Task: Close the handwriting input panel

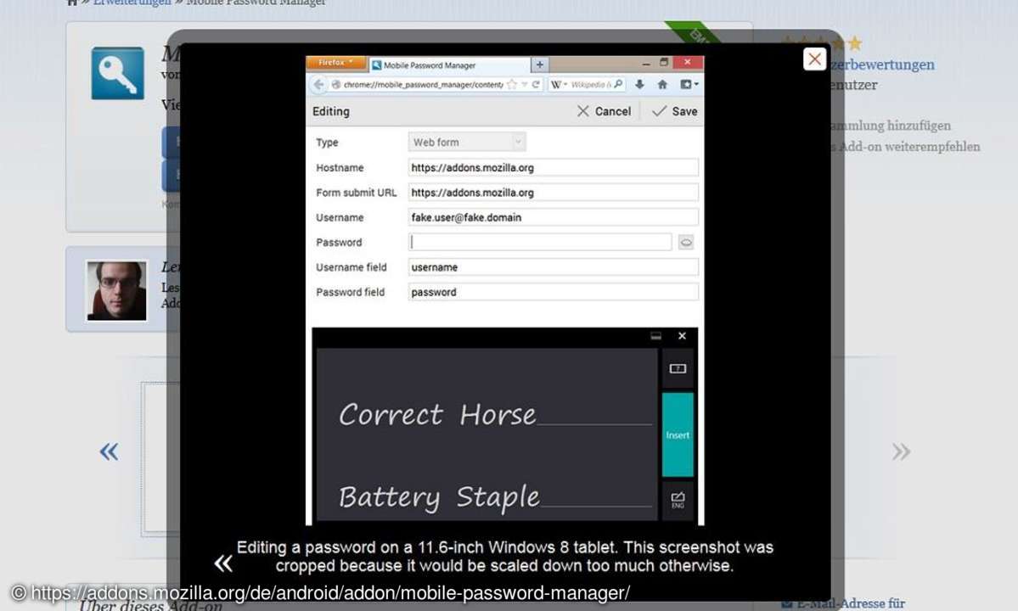Action: point(682,336)
